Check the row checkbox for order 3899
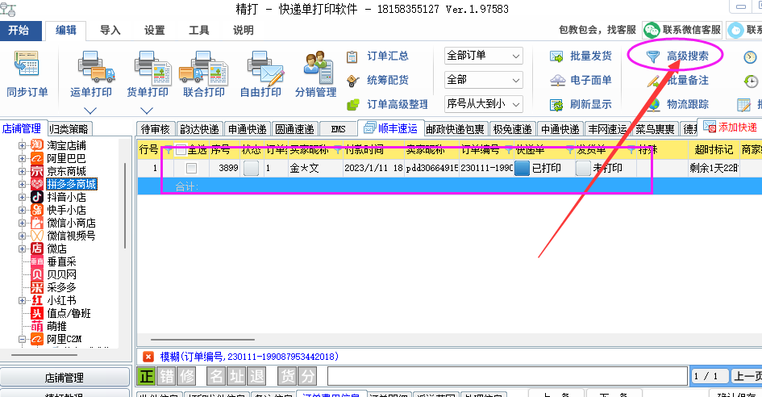This screenshot has height=397, width=762. tap(191, 169)
